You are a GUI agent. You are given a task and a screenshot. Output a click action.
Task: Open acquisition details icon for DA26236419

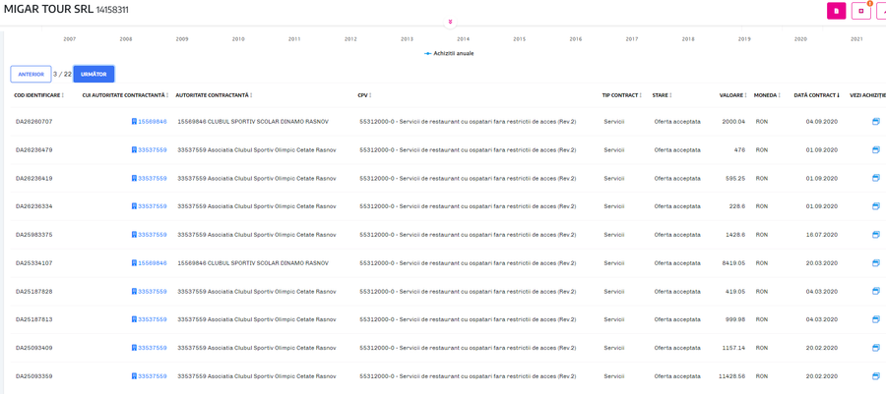[x=876, y=178]
